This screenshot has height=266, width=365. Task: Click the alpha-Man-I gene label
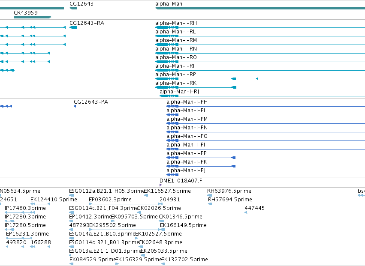[171, 4]
